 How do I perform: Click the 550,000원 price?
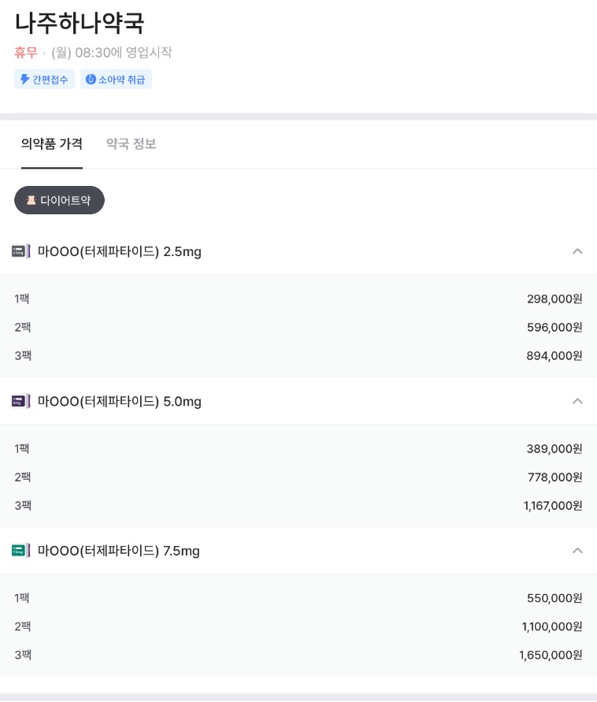554,598
